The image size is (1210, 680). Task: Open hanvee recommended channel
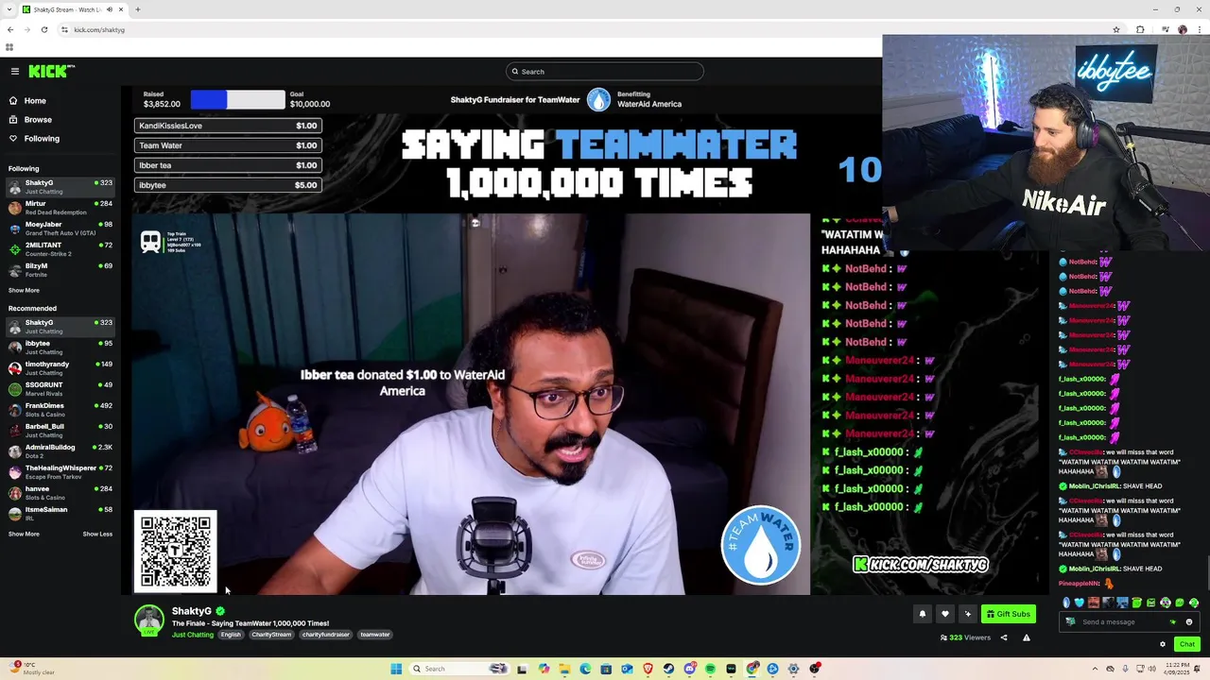coord(60,493)
